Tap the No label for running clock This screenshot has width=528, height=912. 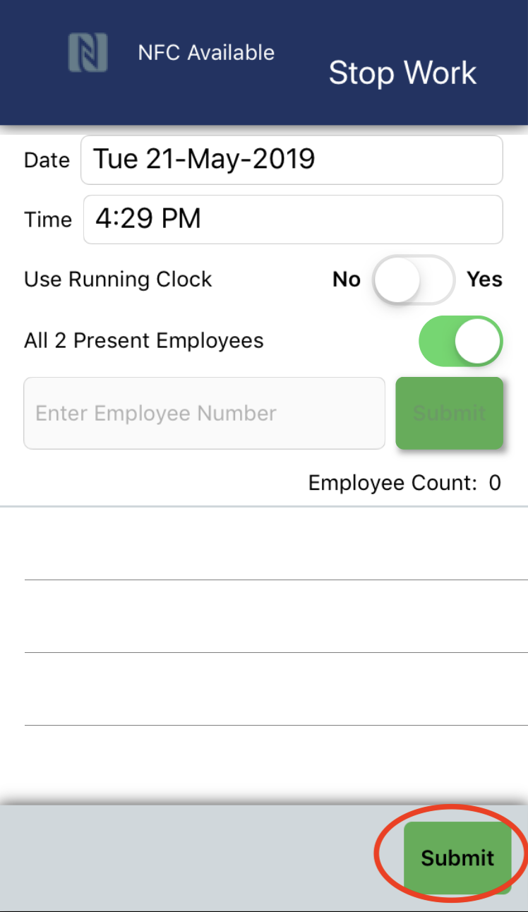[x=347, y=280]
